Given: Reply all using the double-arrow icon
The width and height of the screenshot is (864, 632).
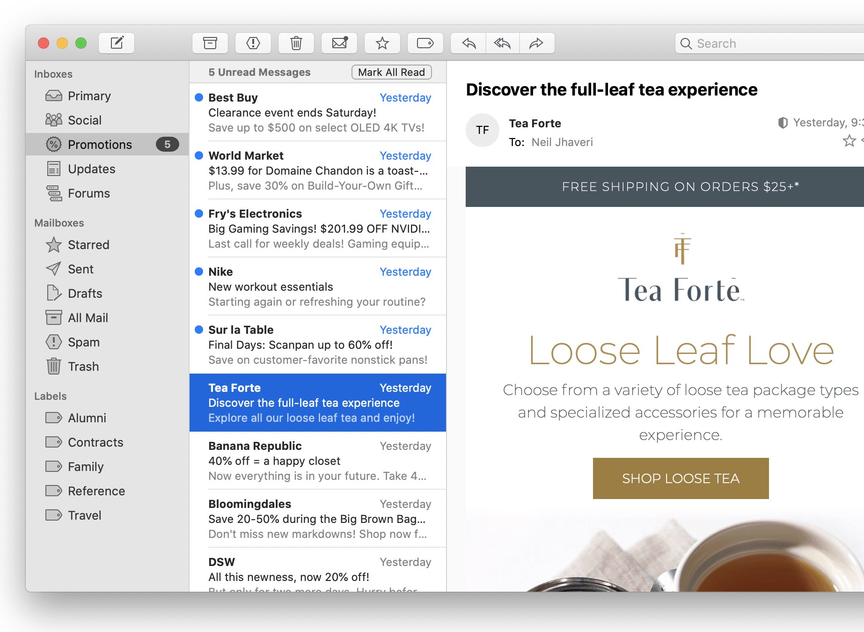Looking at the screenshot, I should (x=503, y=43).
